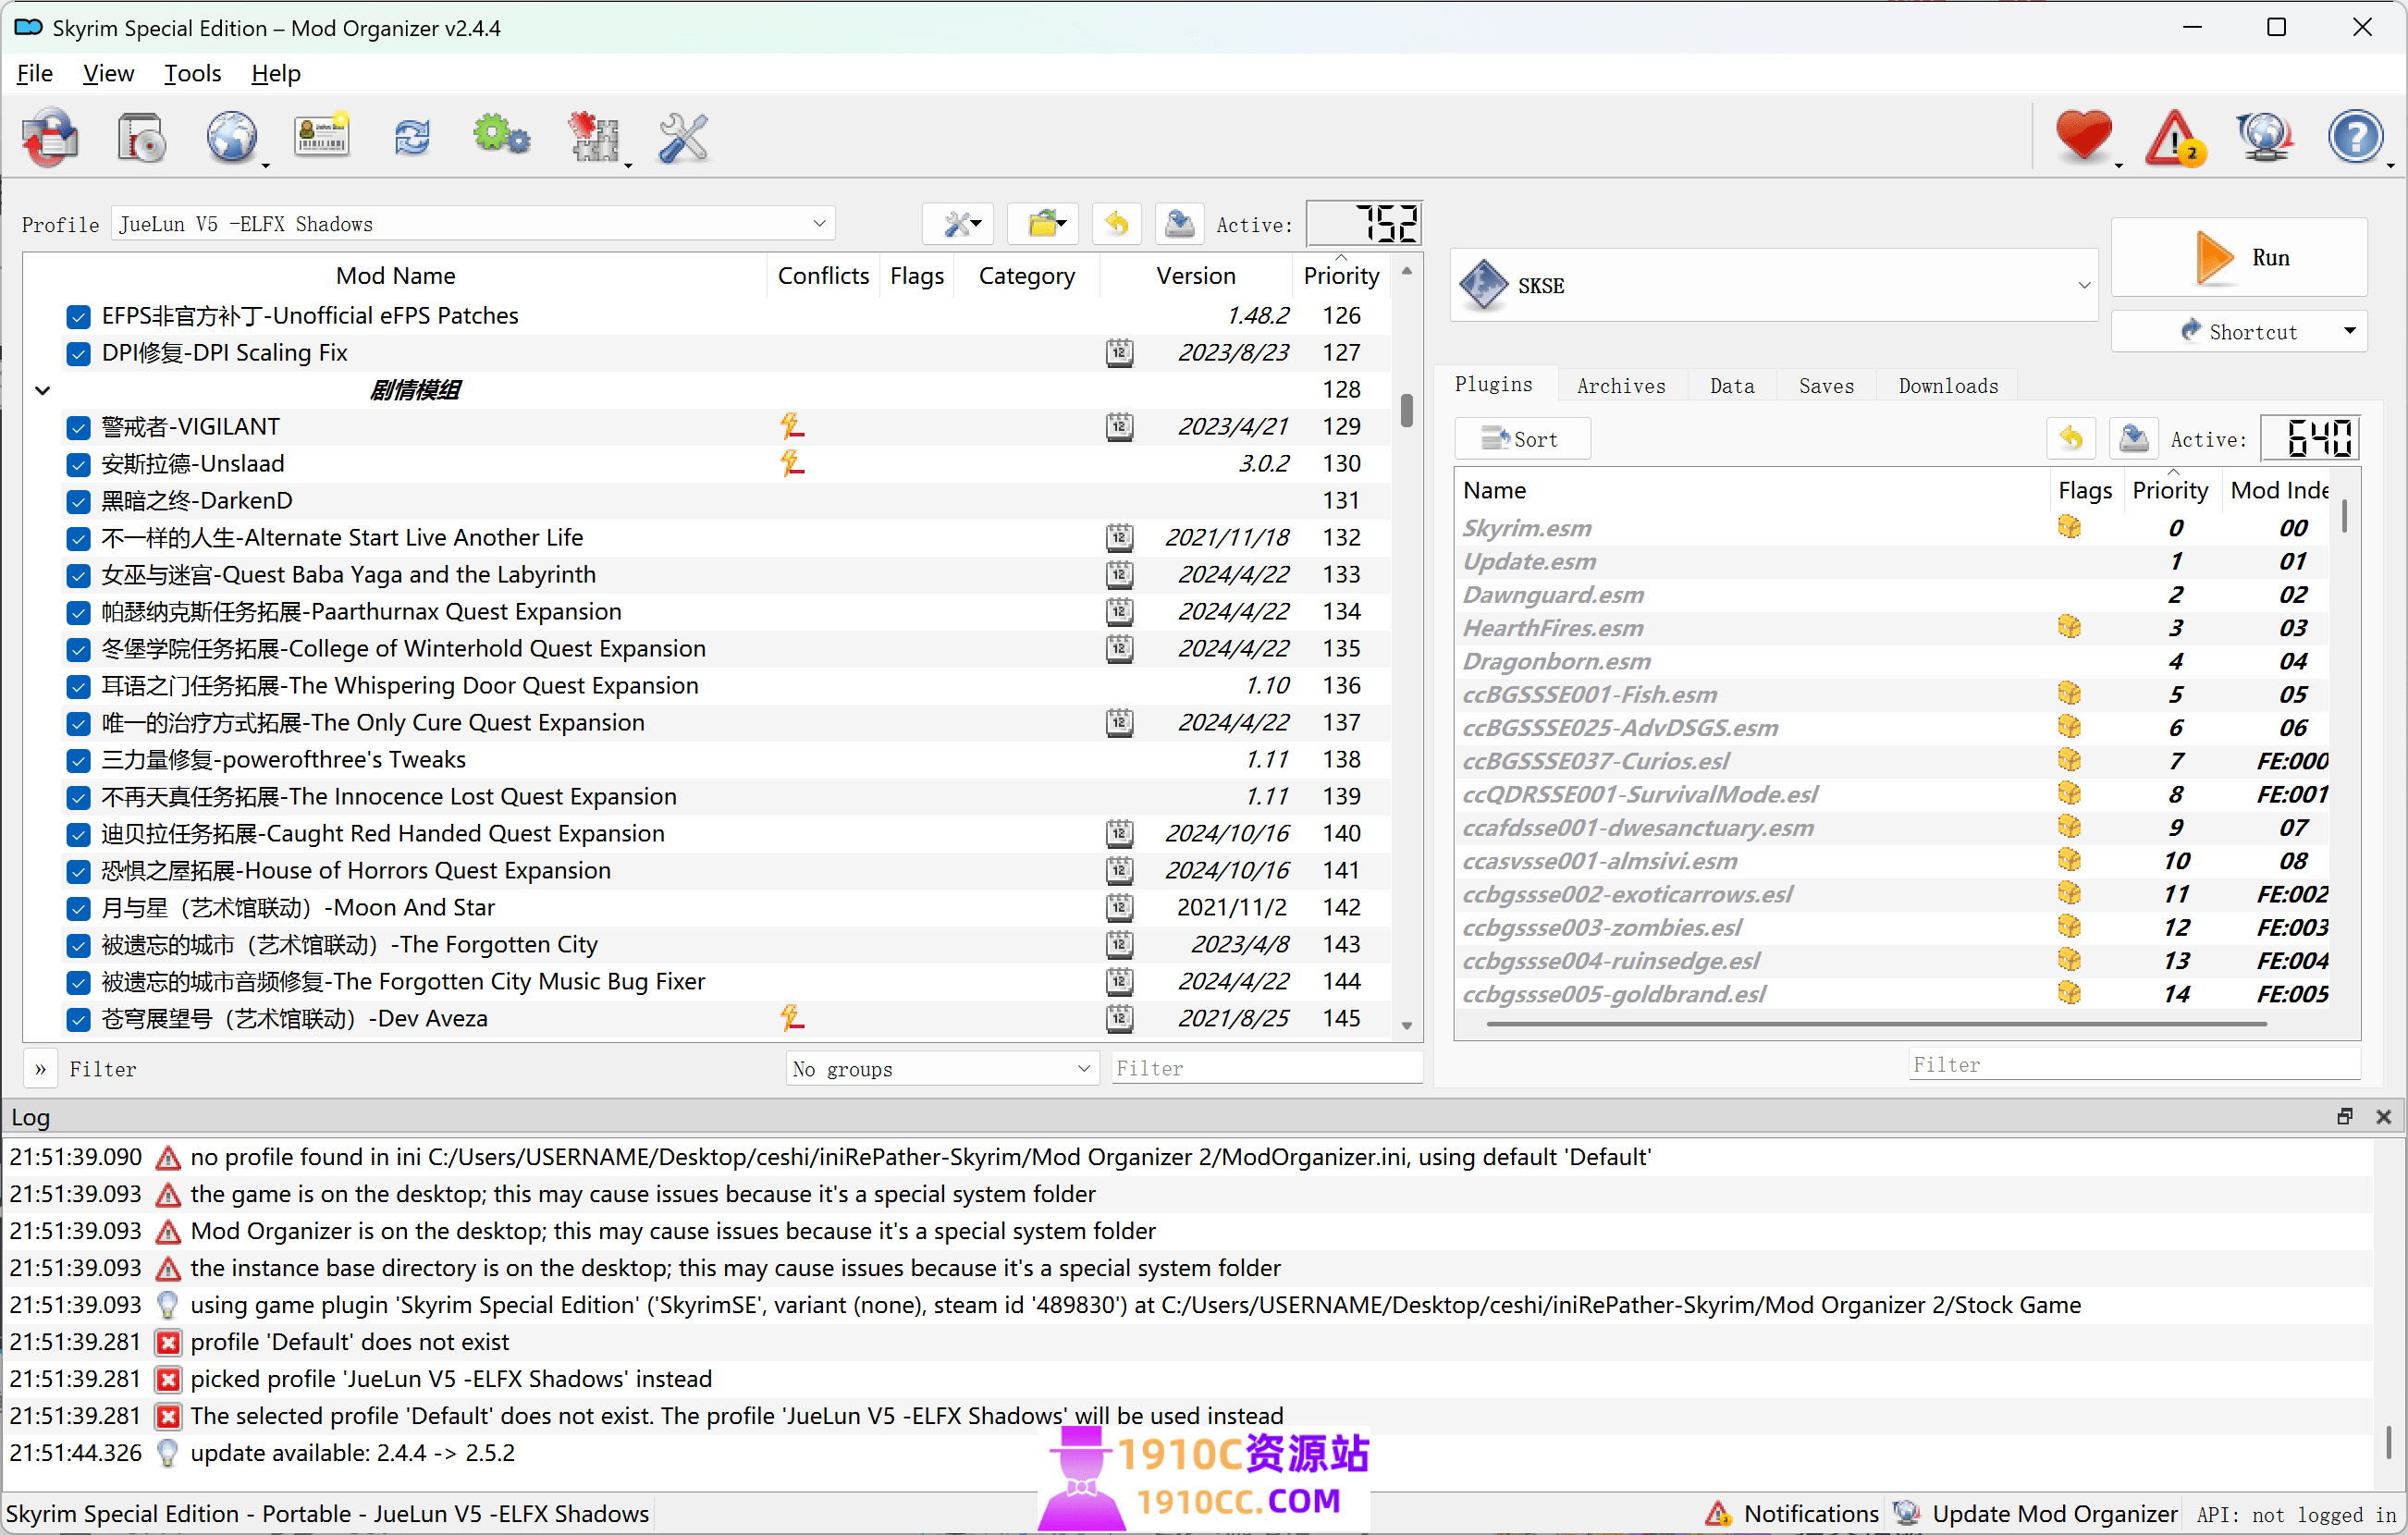Click the conflict flag on 警戒者-VIGILANT
Screen dimensions: 2408x1535
click(792, 427)
